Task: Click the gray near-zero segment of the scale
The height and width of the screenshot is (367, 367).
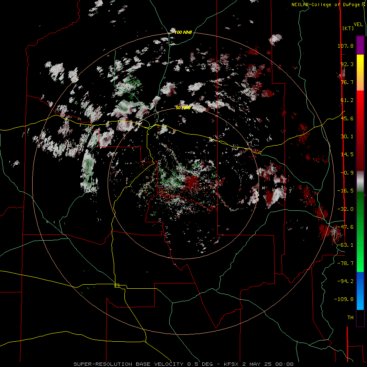Action: (360, 181)
